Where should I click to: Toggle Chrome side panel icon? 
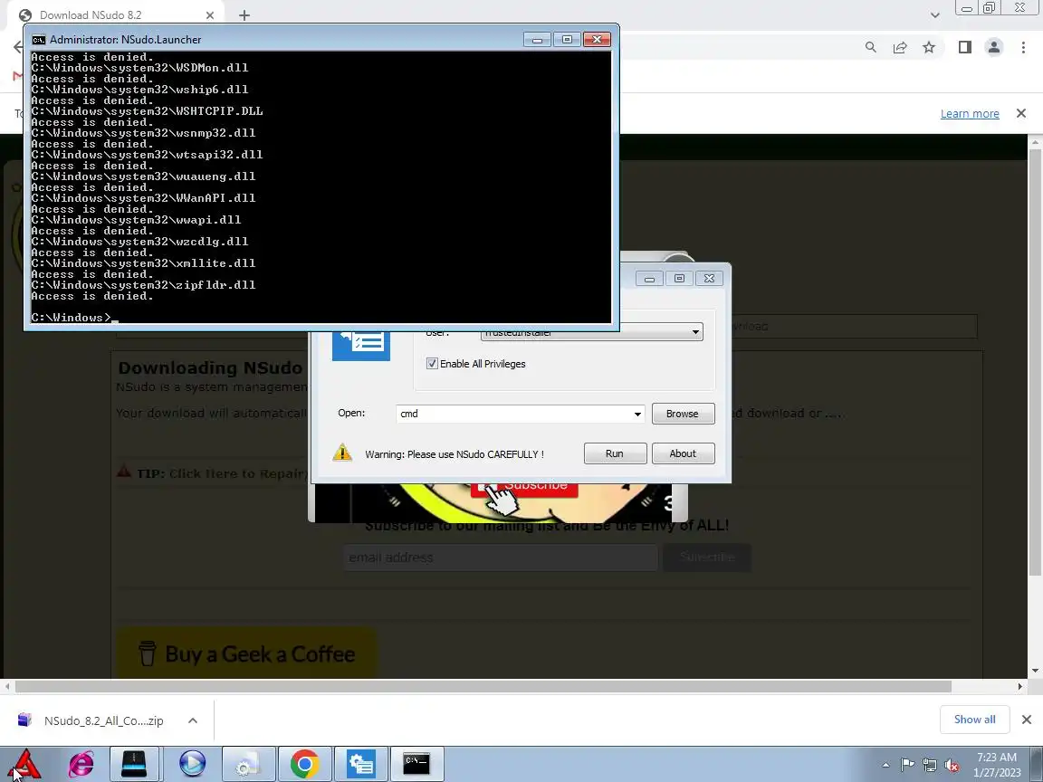tap(965, 47)
